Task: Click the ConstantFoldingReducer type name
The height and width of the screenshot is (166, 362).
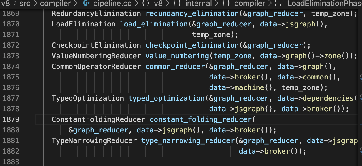Action: [x=99, y=119]
